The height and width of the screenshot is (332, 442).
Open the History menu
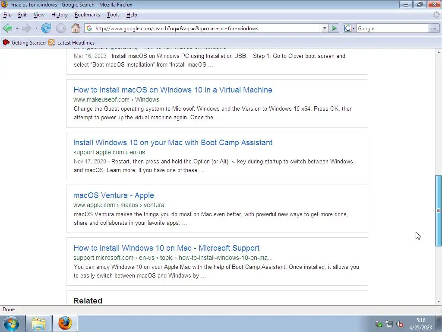pyautogui.click(x=60, y=15)
